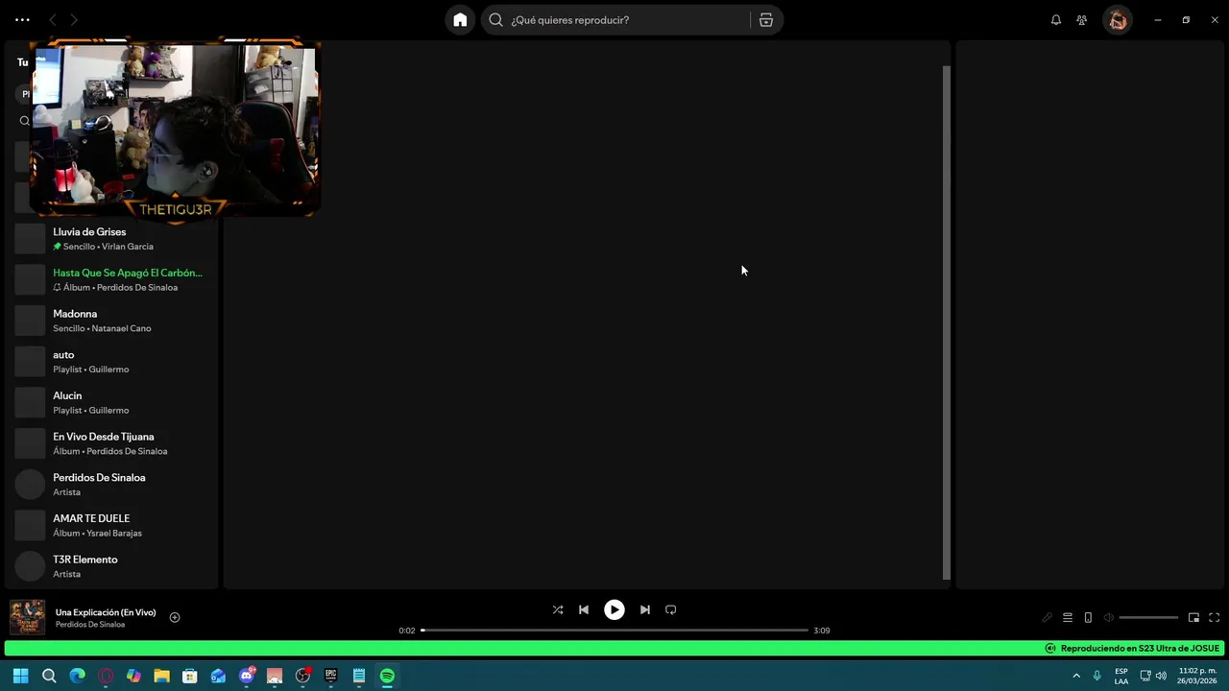Open 'Madonna' single by Natanael Cano

pos(113,321)
